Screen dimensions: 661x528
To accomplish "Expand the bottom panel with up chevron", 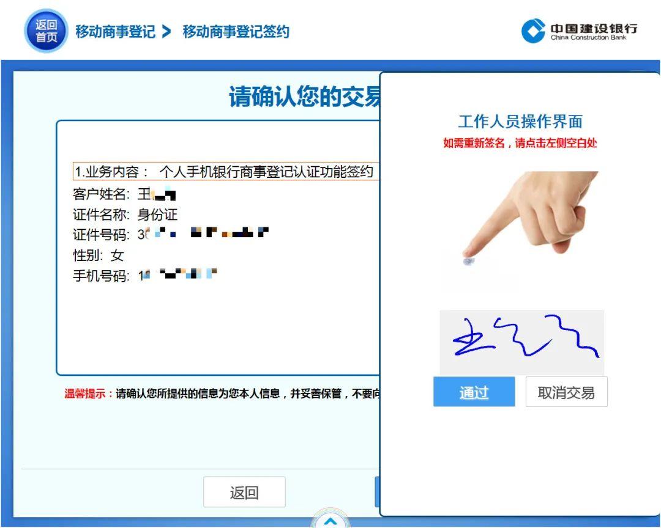I will pos(330,521).
